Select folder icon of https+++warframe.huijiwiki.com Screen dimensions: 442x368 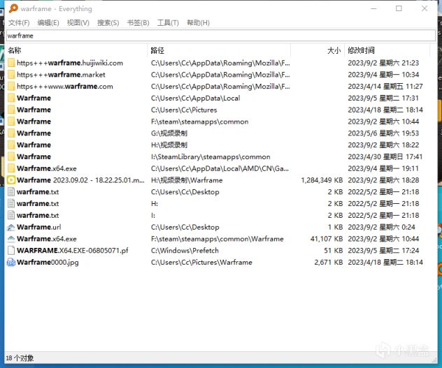pos(11,63)
